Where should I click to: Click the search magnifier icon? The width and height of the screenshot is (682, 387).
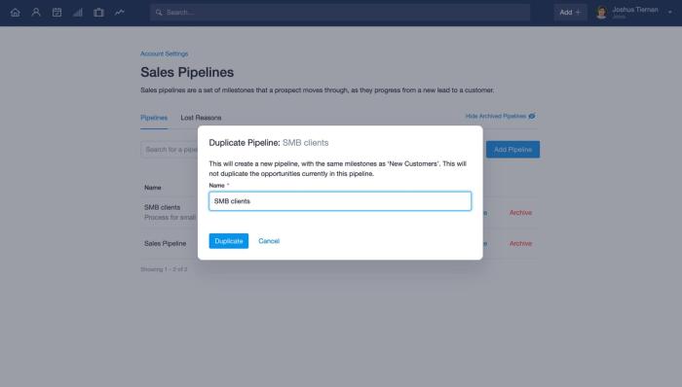pyautogui.click(x=159, y=13)
